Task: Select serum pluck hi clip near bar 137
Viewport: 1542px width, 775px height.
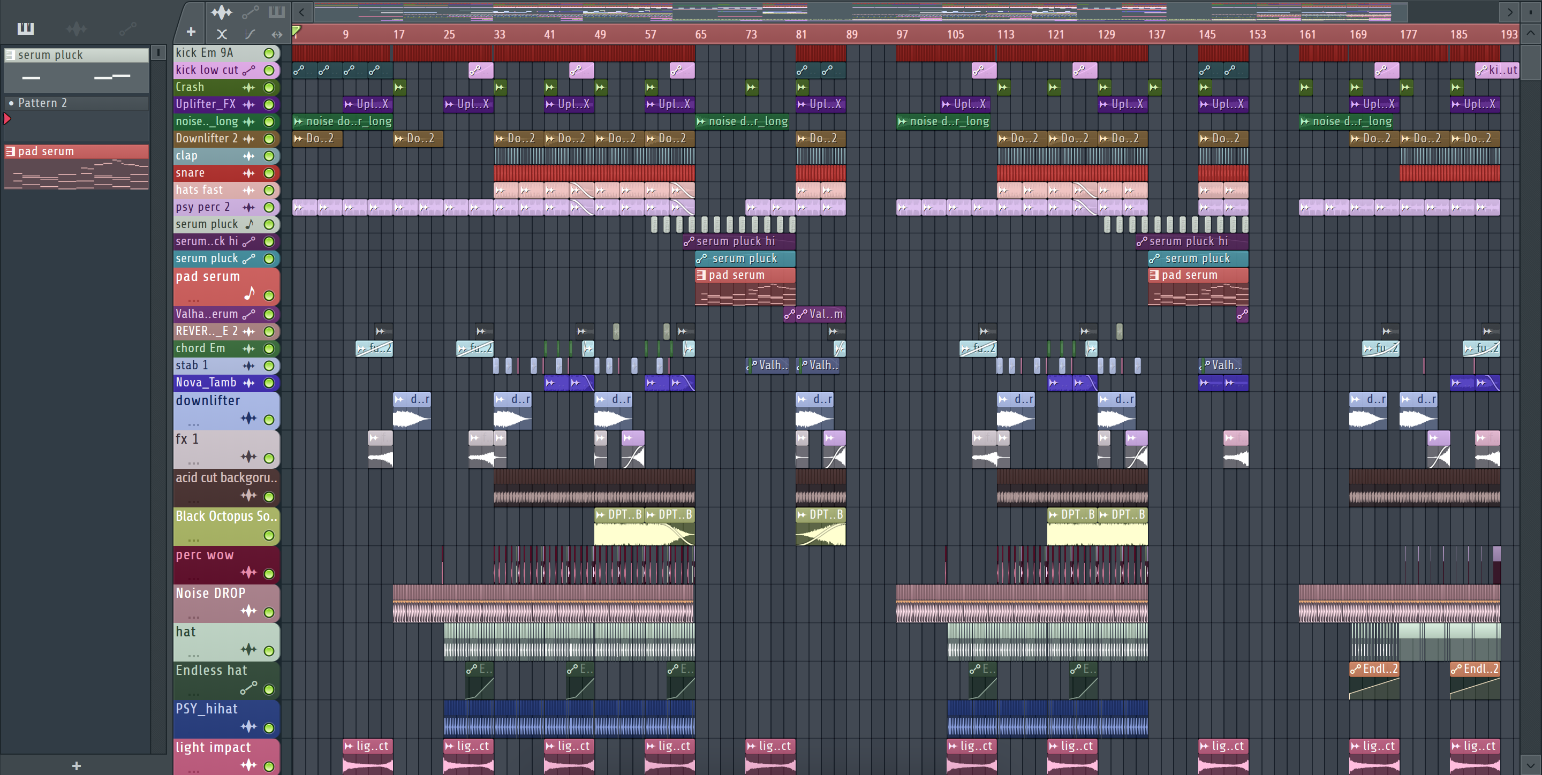Action: point(1192,242)
